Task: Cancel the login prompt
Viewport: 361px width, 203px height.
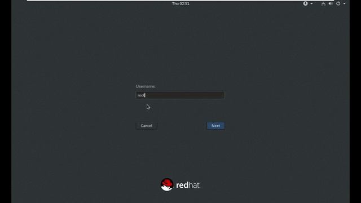Action: pyautogui.click(x=147, y=126)
